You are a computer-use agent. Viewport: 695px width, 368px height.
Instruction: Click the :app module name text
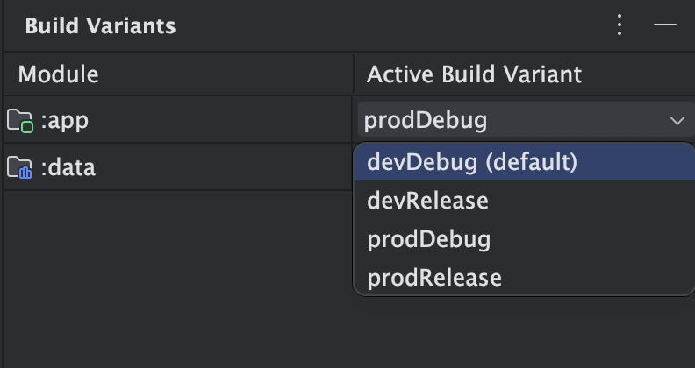click(65, 121)
